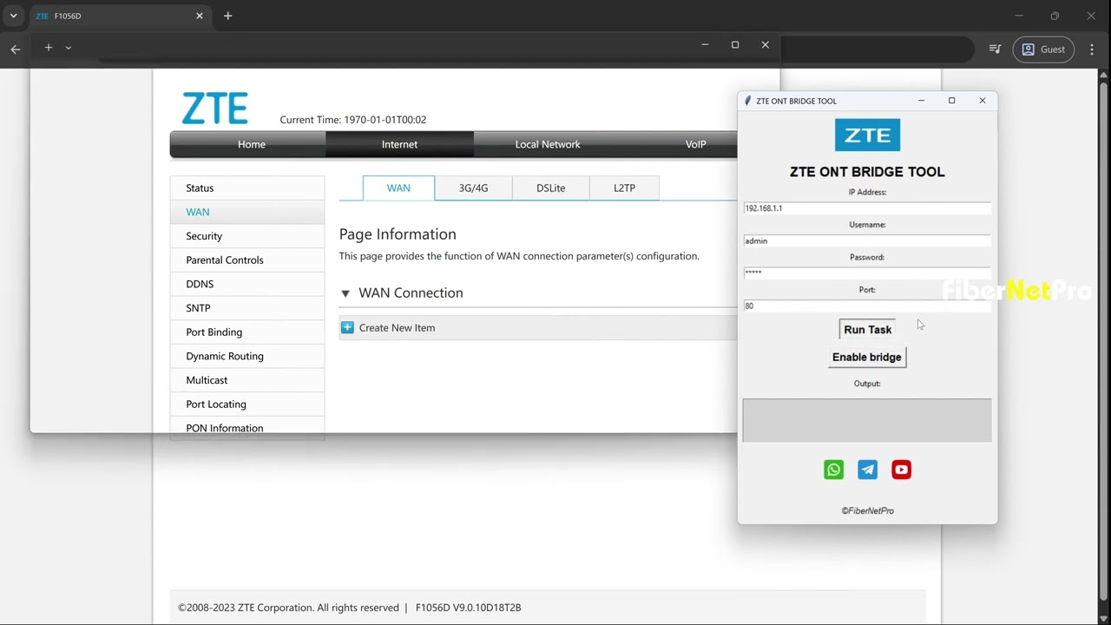Expand the small chevron next to inner plus
This screenshot has width=1111, height=625.
pos(69,48)
